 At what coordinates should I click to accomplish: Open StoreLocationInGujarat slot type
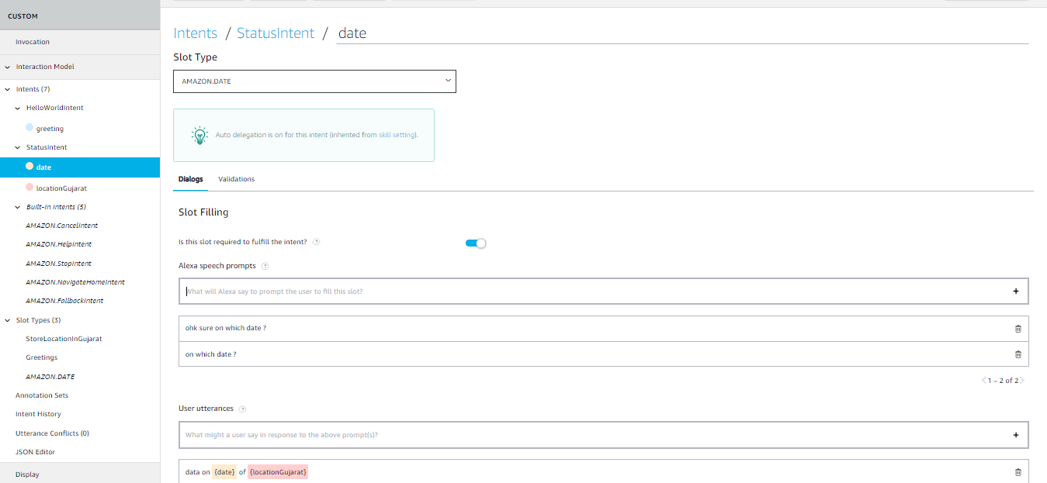64,339
